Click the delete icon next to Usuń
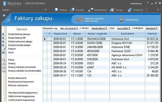Screen dimensions: 162x102 (x=4, y=52)
